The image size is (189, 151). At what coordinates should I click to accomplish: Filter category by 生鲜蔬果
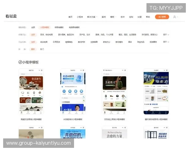coord(94,42)
